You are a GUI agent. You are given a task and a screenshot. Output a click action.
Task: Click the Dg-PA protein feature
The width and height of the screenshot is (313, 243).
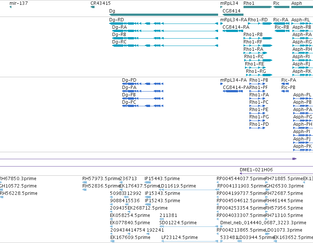click(143, 91)
